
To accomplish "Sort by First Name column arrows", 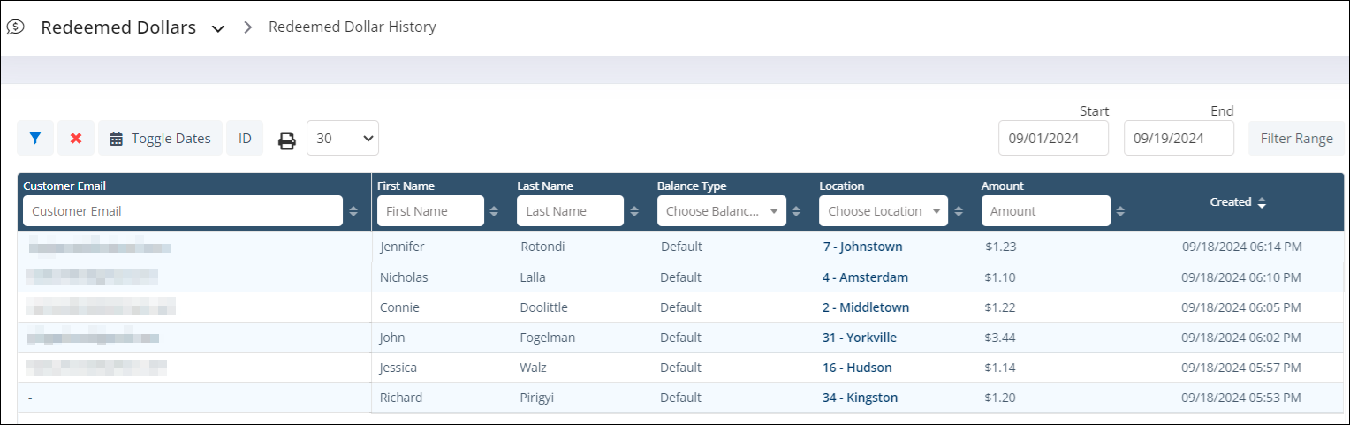I will [494, 211].
